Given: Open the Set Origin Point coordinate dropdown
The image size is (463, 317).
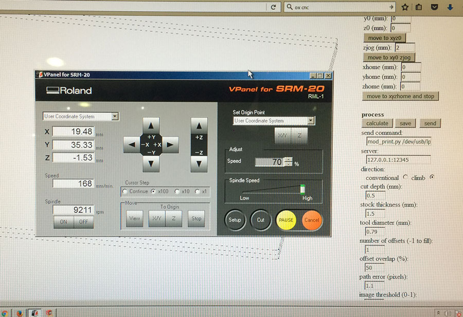Looking at the screenshot, I should tap(310, 121).
